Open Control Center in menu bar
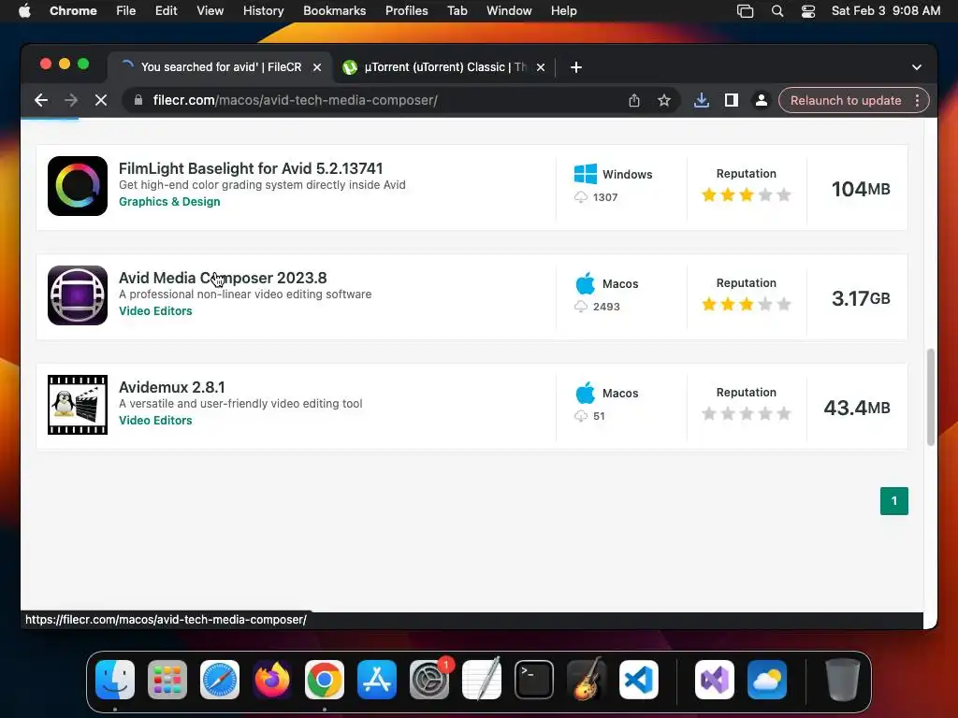This screenshot has height=718, width=958. [808, 11]
